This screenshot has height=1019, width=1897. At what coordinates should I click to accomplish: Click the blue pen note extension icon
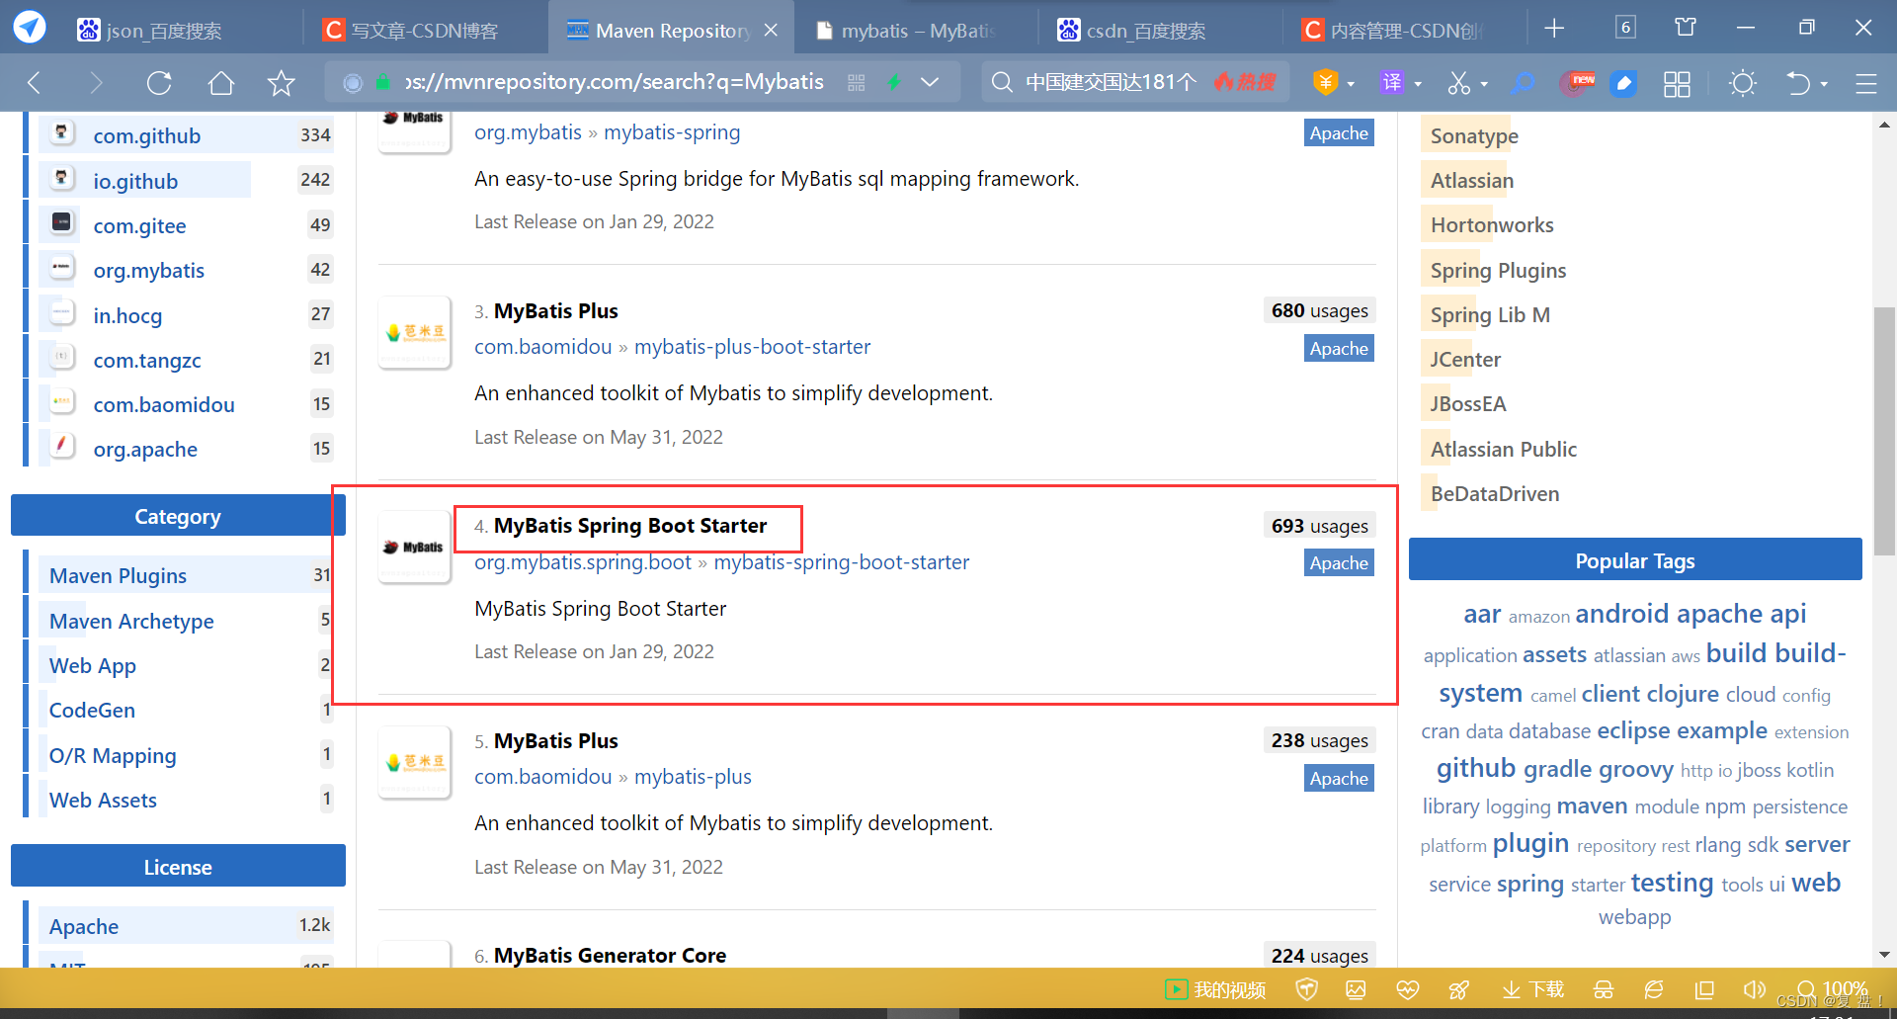pos(1623,84)
